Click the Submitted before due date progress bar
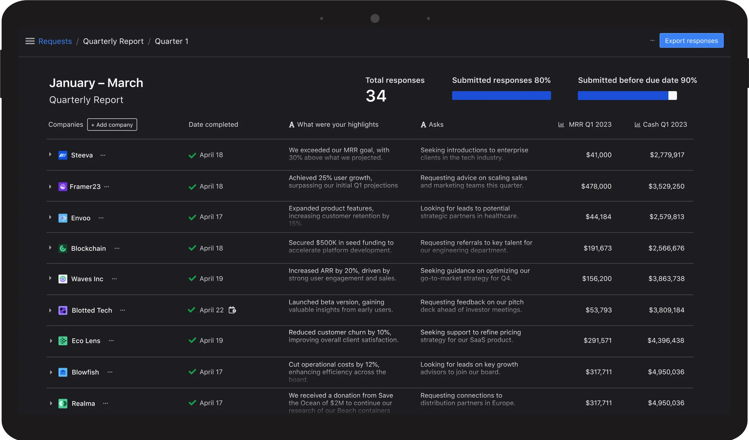Screen dimensions: 749x440 [x=627, y=96]
